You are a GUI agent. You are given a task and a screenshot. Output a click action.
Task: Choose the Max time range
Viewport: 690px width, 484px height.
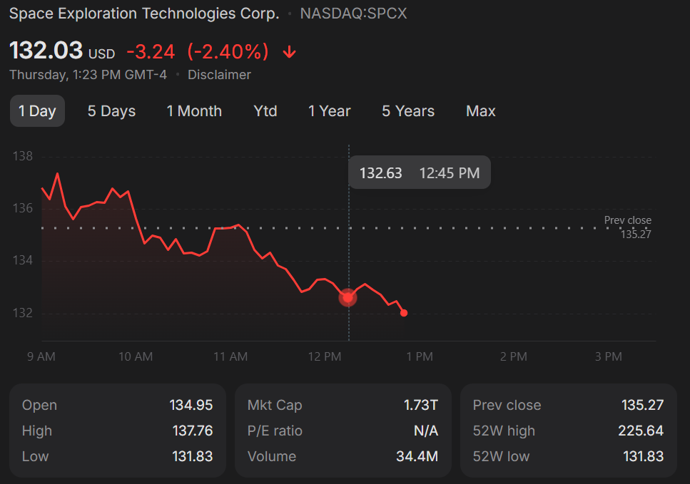(x=480, y=110)
